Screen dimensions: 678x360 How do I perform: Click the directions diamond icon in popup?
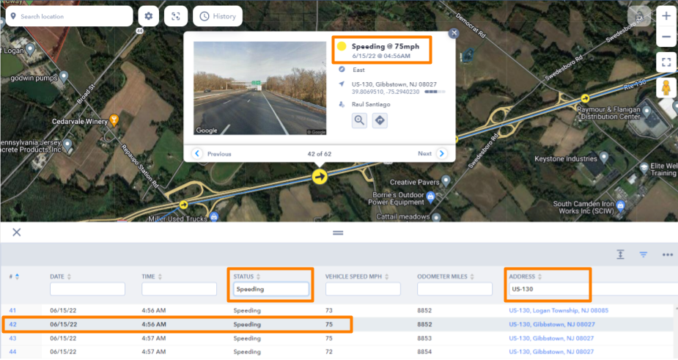click(x=380, y=120)
